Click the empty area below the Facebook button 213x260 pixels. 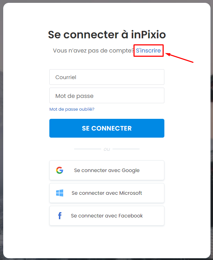[x=107, y=241]
